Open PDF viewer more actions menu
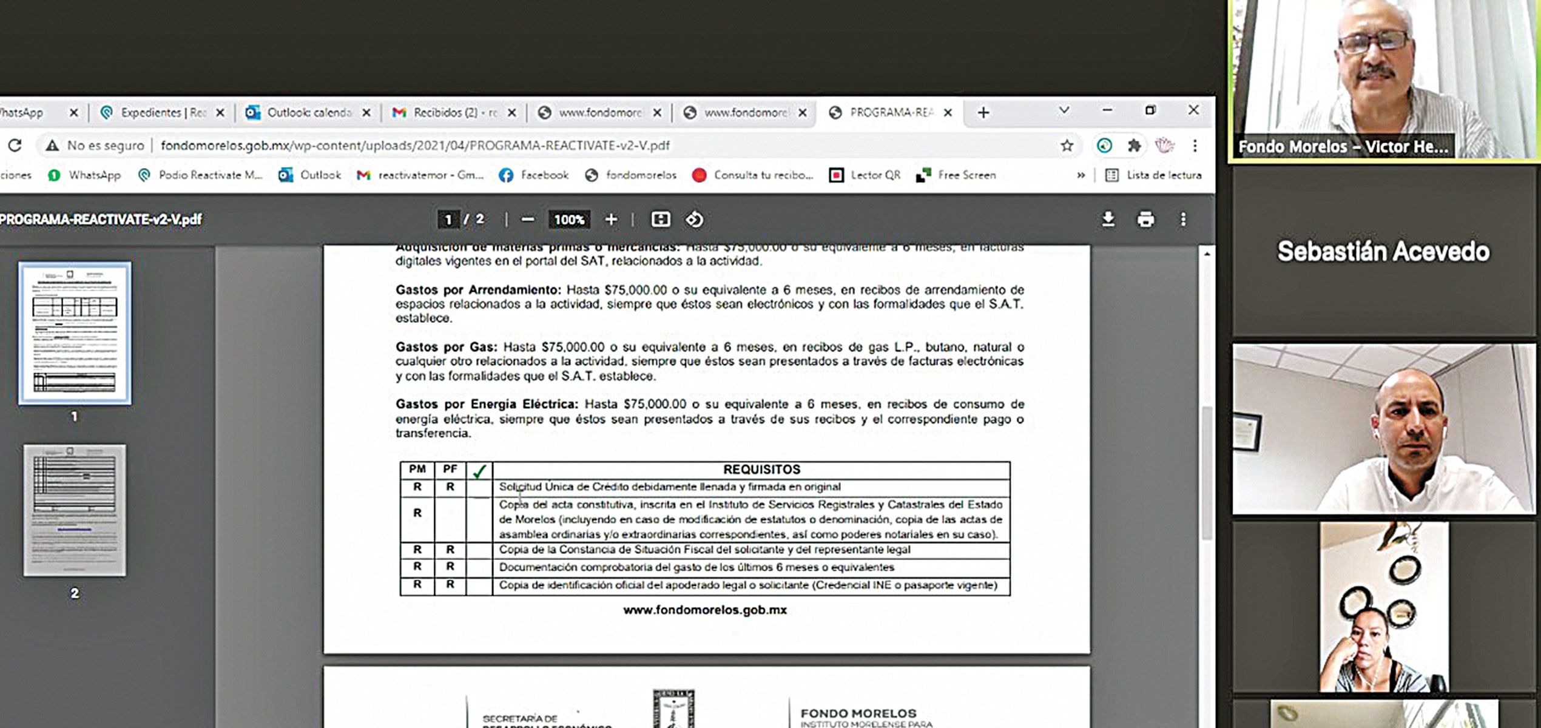Screen dimensions: 1541x728 click(1182, 219)
